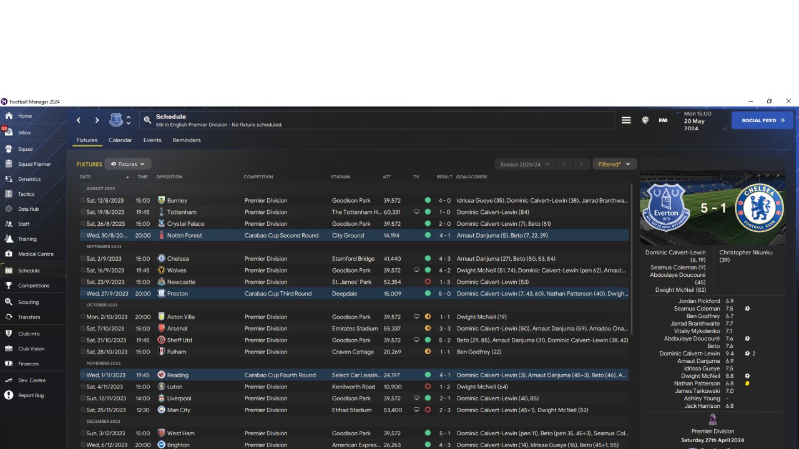Image resolution: width=799 pixels, height=449 pixels.
Task: Tick the selector circle for the Arsenal fixture
Action: point(83,329)
